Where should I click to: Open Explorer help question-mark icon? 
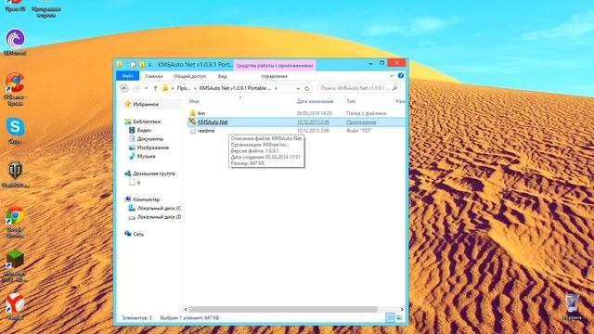point(401,76)
